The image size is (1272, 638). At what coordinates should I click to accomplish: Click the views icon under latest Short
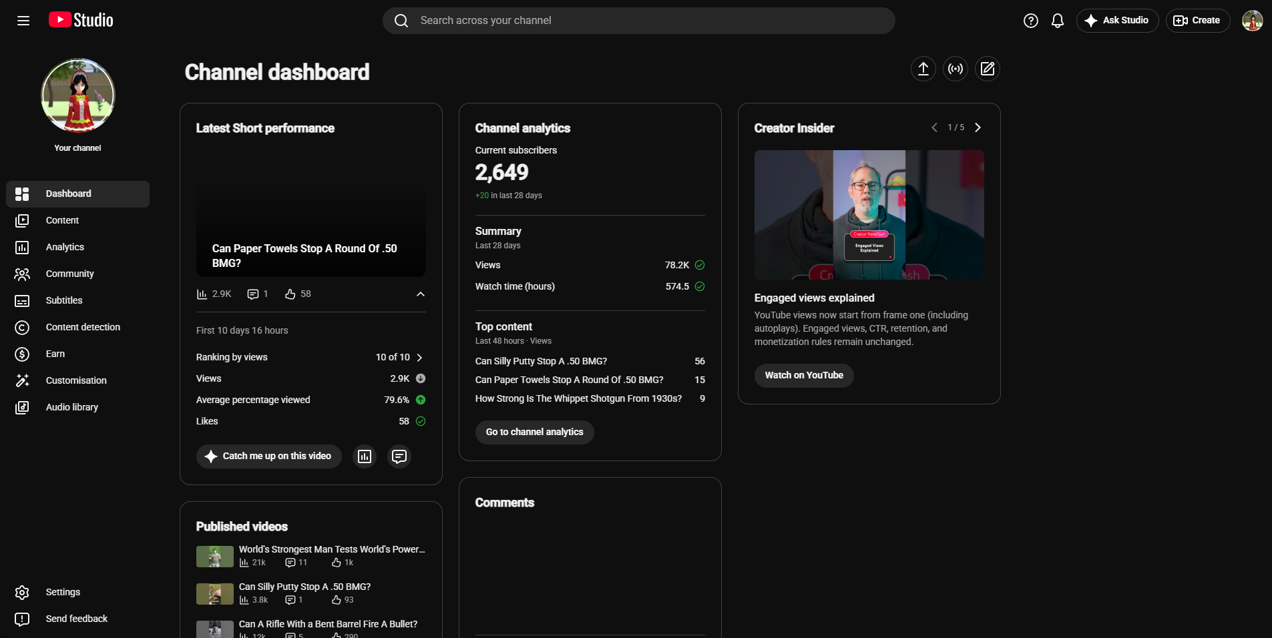pyautogui.click(x=202, y=294)
